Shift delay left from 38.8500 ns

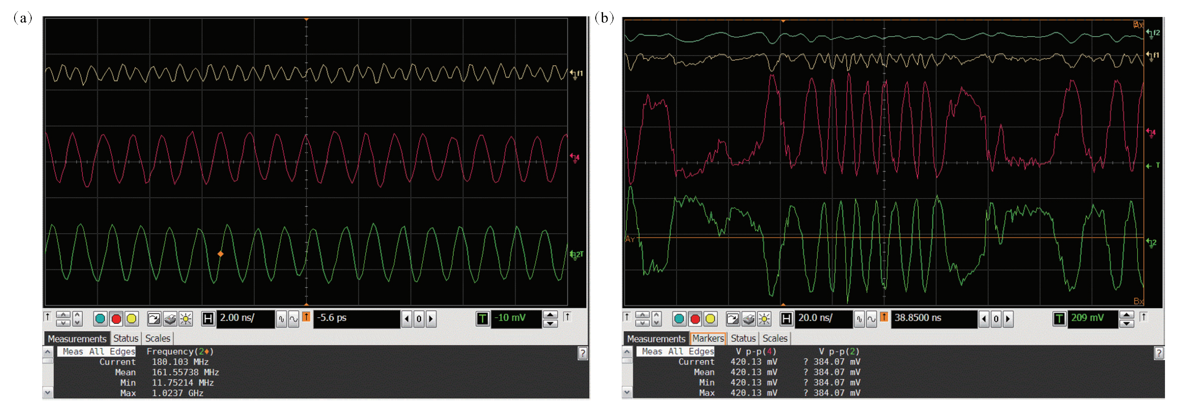point(984,319)
